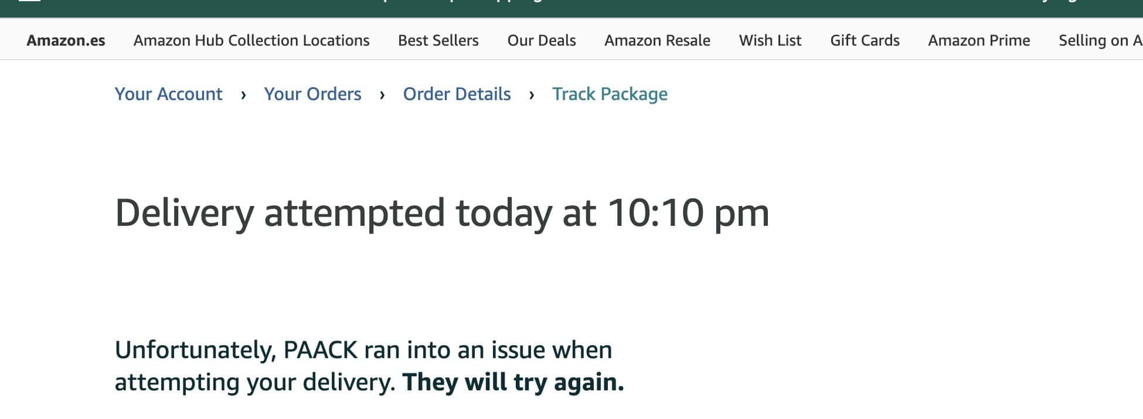
Task: Go to Gift Cards
Action: tap(865, 40)
